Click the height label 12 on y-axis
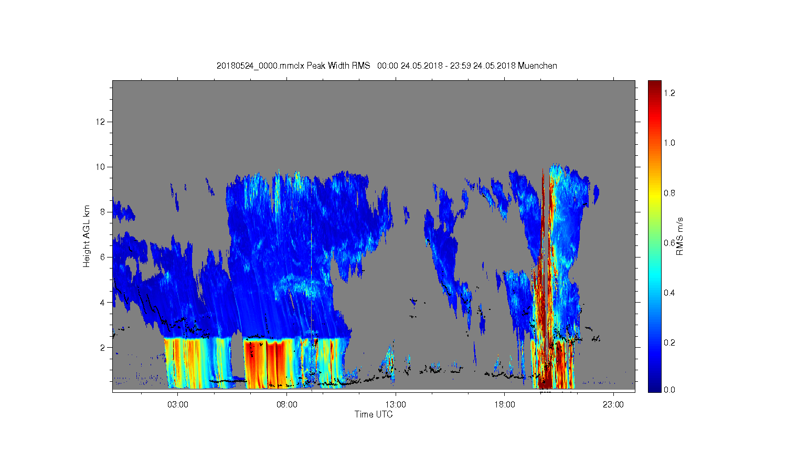 point(101,122)
